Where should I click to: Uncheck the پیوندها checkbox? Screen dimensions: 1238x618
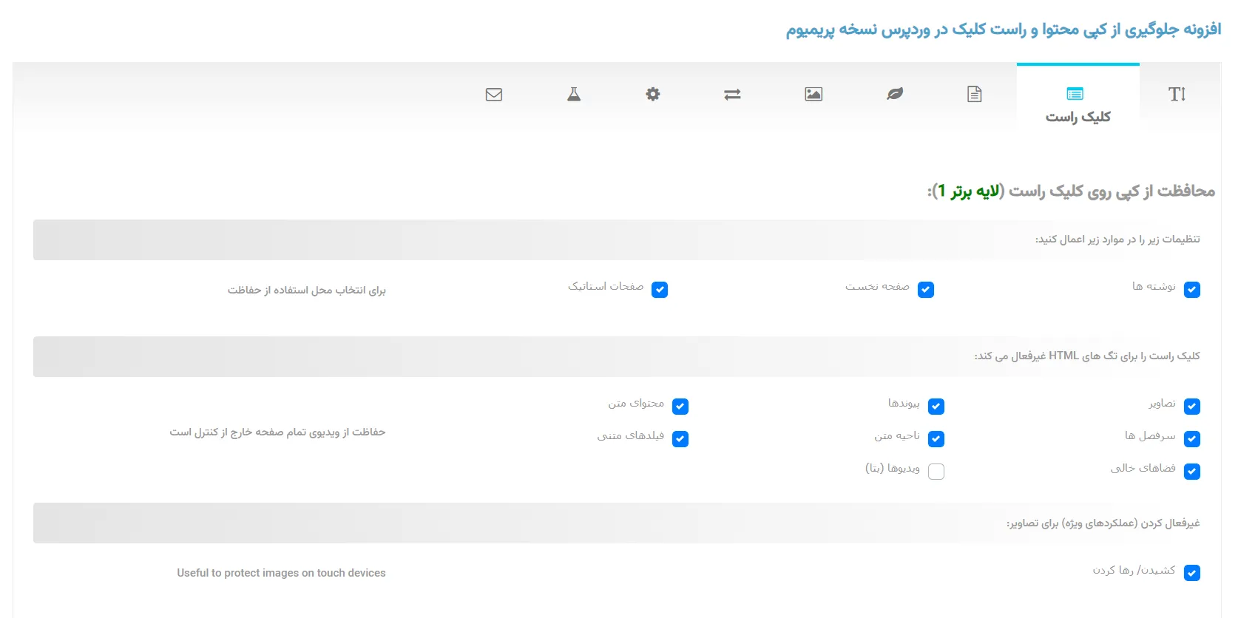pos(936,407)
